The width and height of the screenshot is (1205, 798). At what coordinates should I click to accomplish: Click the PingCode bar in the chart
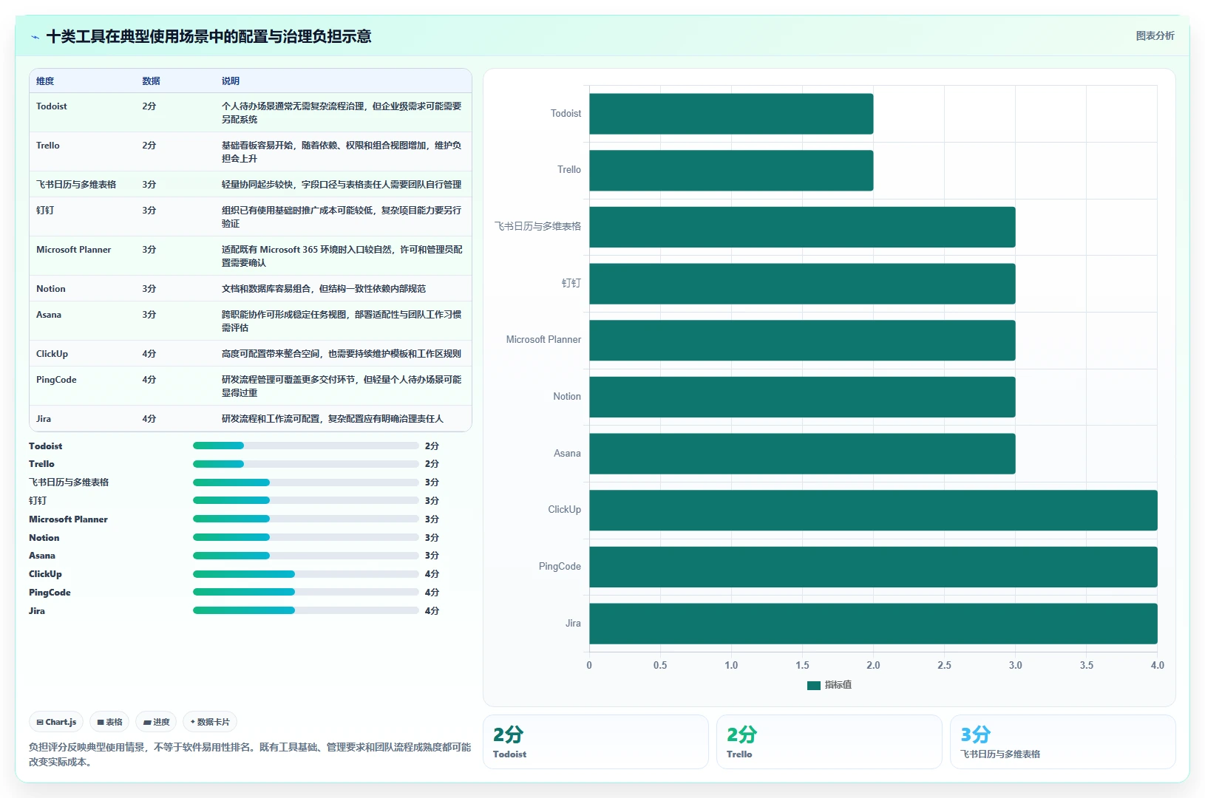point(873,567)
